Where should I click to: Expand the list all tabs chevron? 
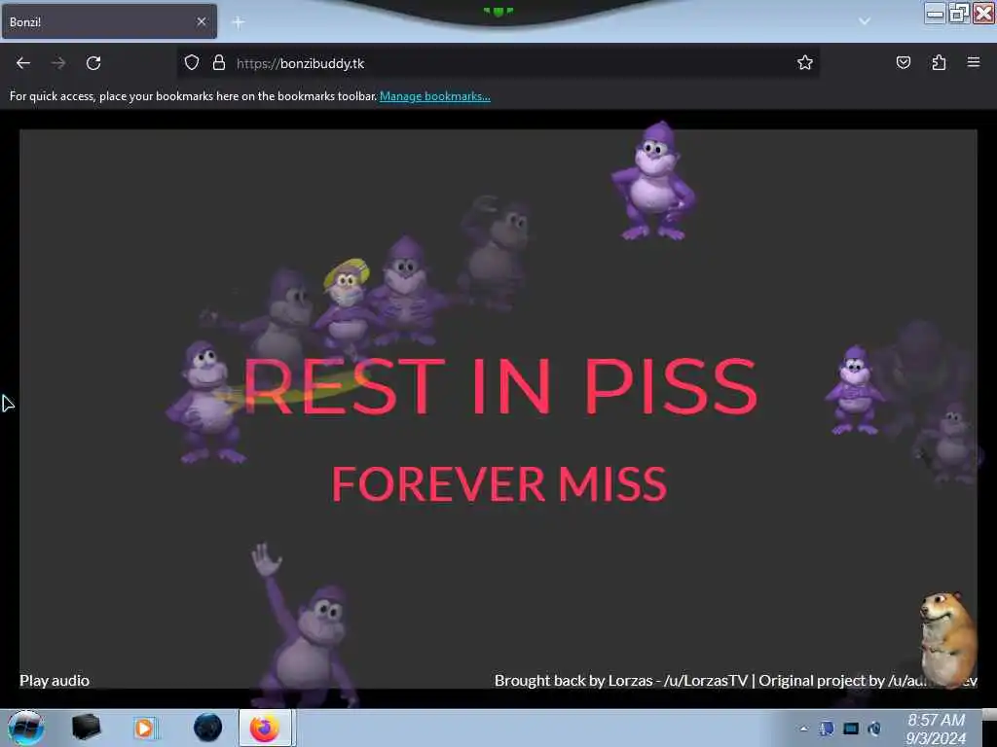865,21
